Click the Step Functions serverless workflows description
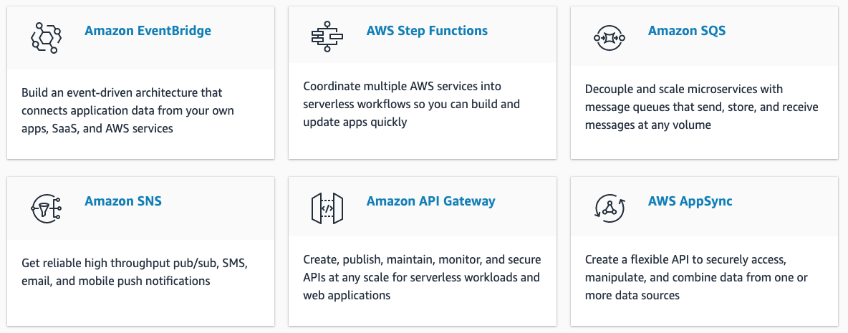 (412, 105)
